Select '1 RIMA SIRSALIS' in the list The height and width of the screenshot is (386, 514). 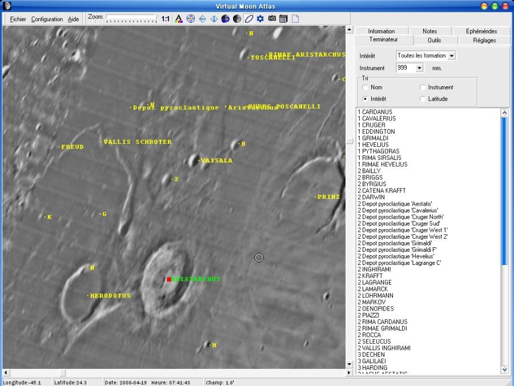tap(379, 158)
